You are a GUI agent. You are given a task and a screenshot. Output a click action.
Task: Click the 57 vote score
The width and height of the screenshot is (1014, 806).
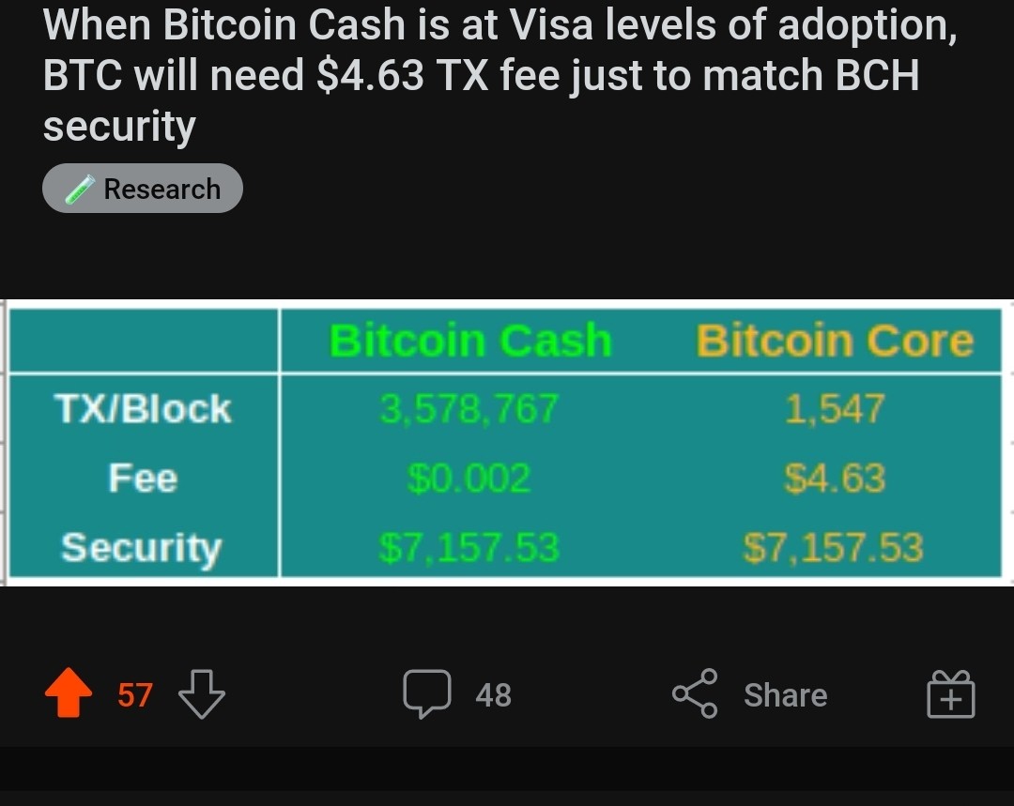134,695
